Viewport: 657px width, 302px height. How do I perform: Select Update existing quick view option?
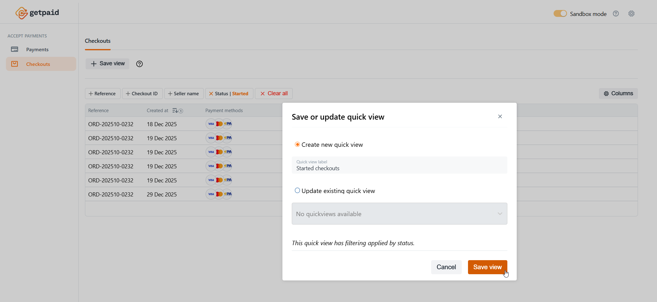(x=297, y=191)
